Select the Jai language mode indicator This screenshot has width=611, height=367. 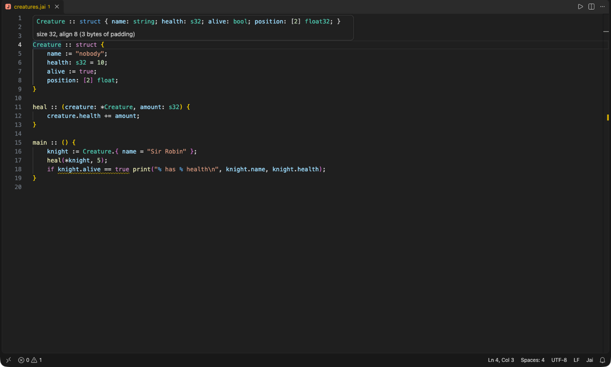590,360
